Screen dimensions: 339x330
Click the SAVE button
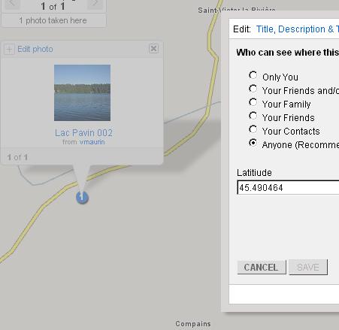(x=308, y=268)
